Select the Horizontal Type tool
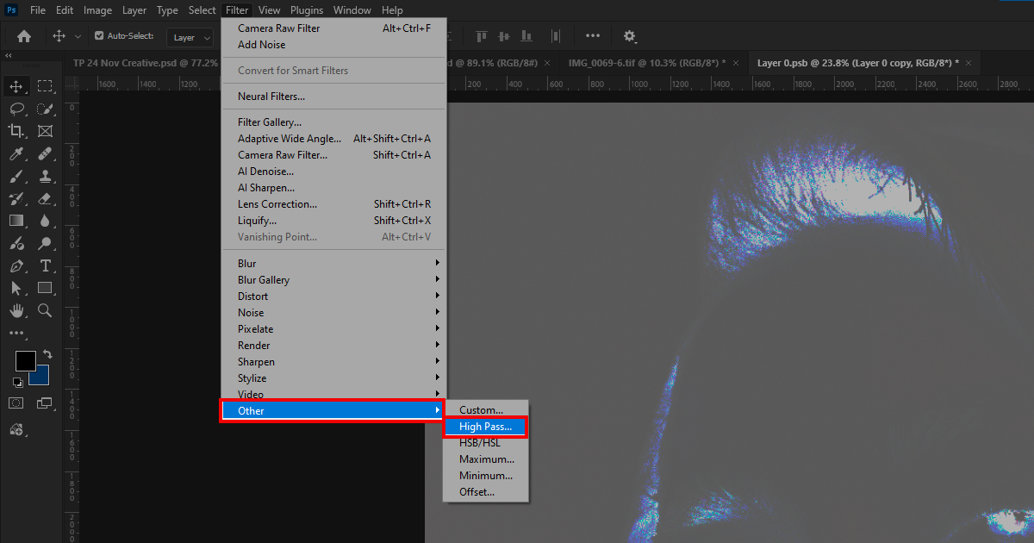Viewport: 1034px width, 543px height. (45, 265)
